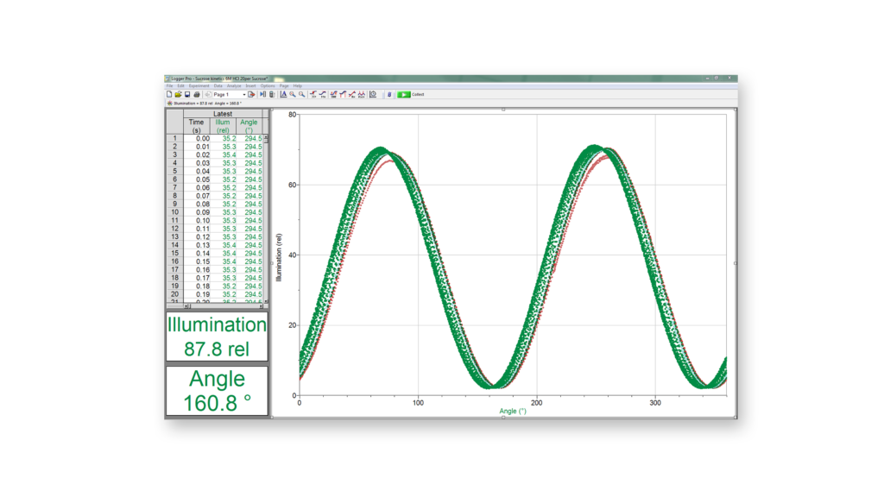The image size is (884, 497).
Task: Click the data table vertical scrollbar
Action: click(266, 216)
